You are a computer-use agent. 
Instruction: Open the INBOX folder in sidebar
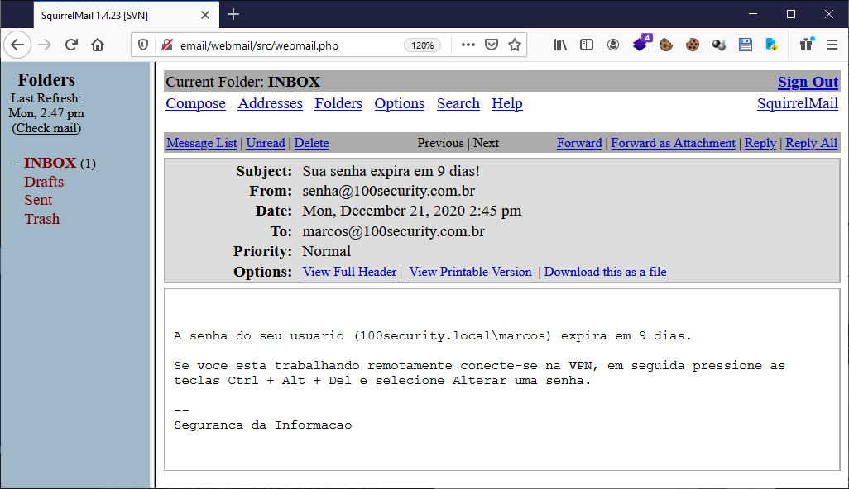point(50,163)
